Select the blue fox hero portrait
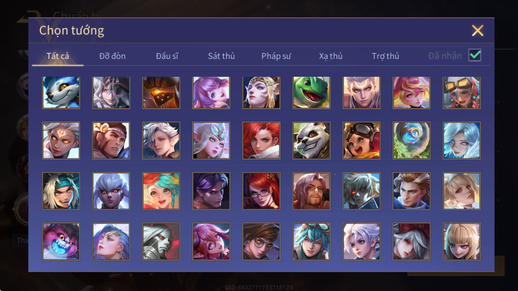 pos(61,92)
